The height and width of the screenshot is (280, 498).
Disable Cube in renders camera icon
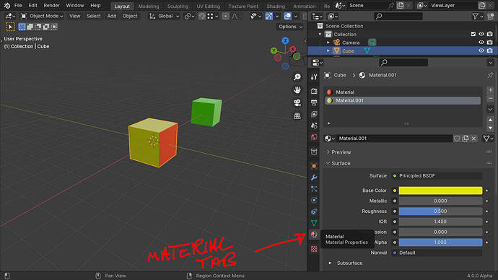pyautogui.click(x=490, y=51)
